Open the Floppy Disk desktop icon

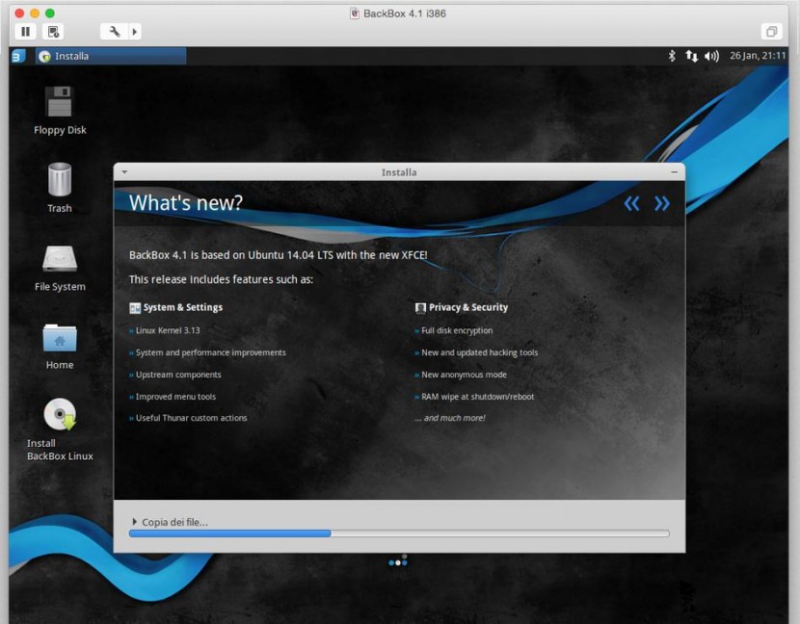(60, 102)
